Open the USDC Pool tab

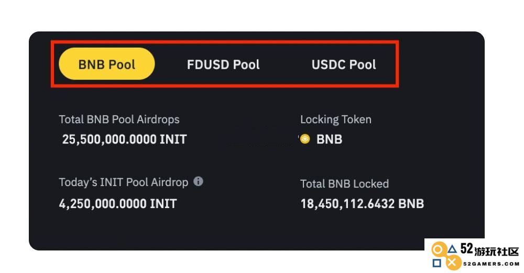[x=344, y=64]
